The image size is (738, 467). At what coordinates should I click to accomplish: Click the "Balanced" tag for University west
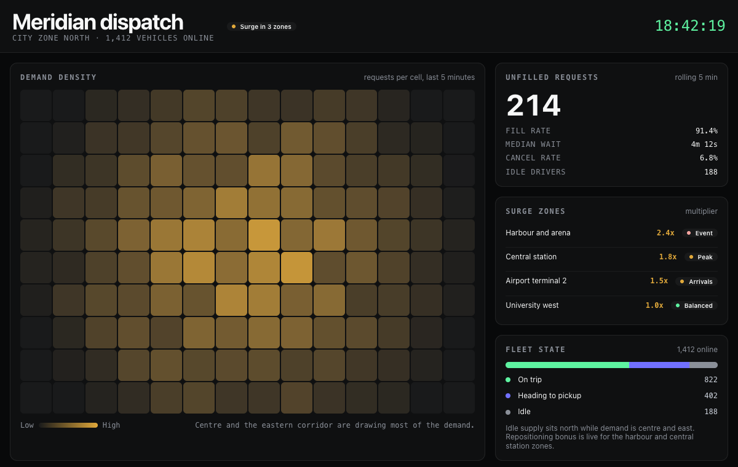click(694, 305)
